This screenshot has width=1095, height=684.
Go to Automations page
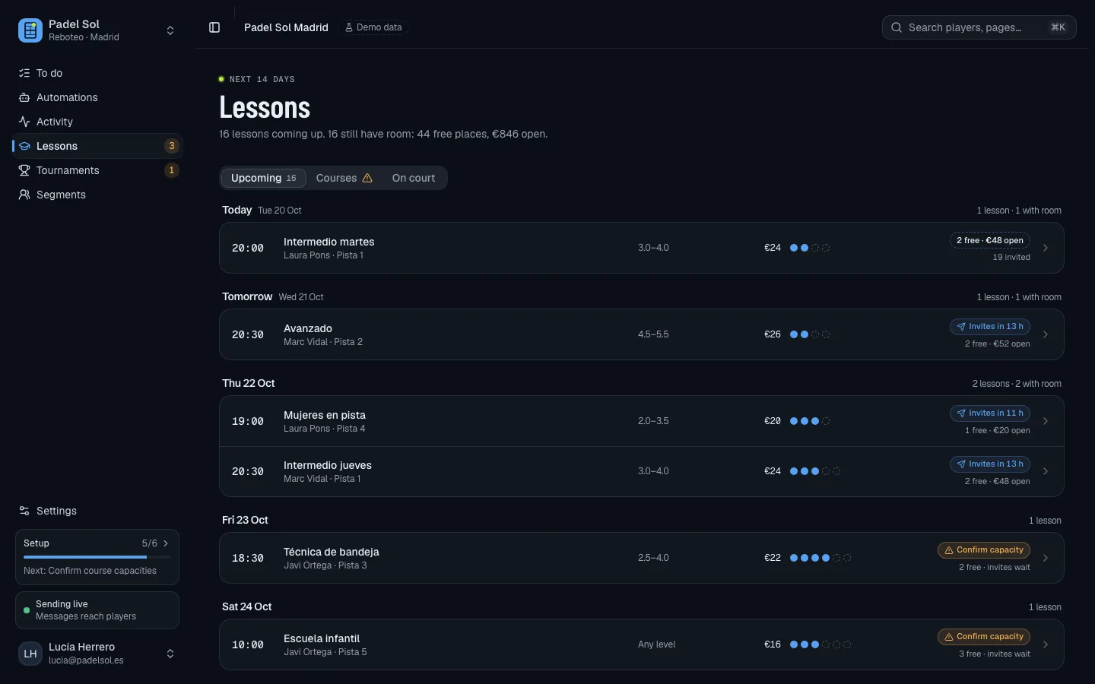coord(97,97)
